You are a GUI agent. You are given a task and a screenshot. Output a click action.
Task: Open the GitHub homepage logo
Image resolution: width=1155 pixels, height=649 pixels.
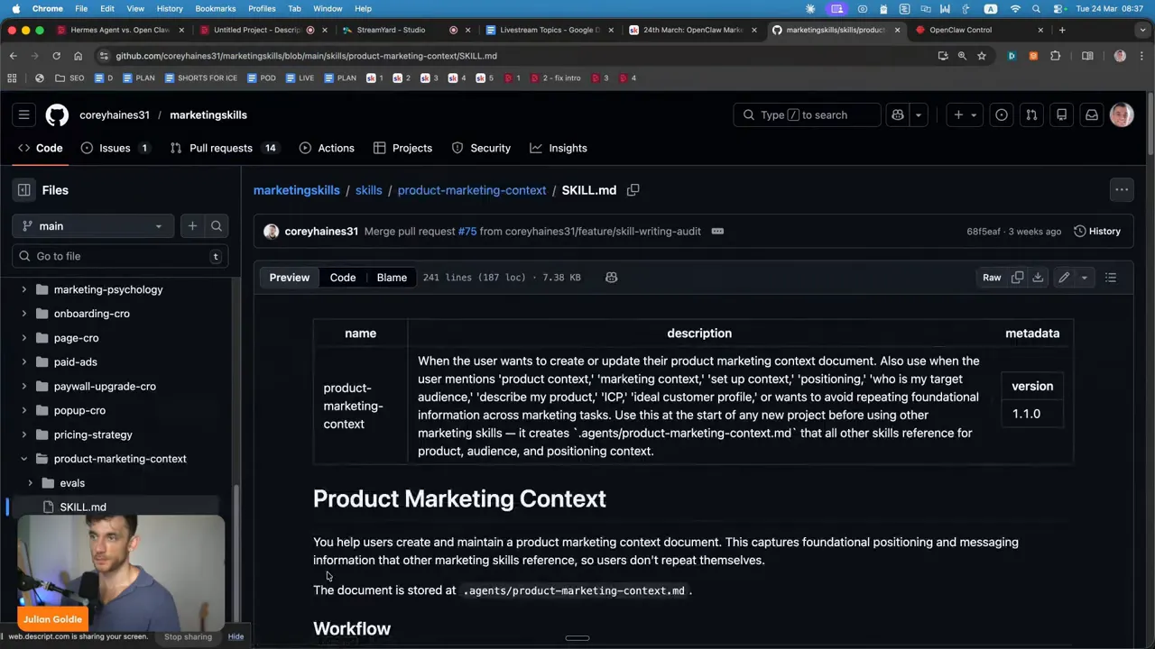click(x=57, y=114)
